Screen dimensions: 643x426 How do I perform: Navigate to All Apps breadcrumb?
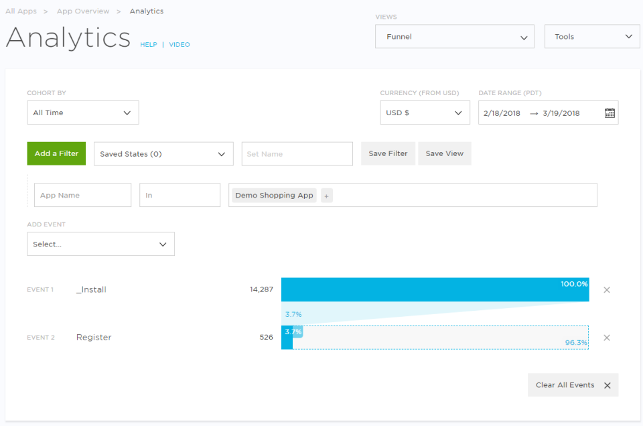tap(21, 11)
